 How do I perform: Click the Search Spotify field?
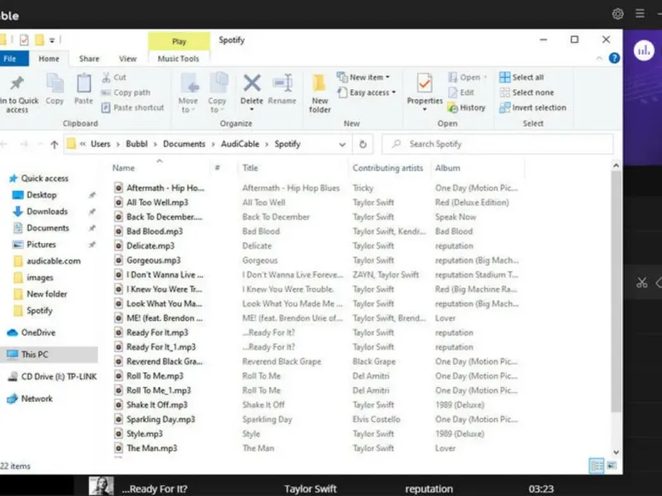pos(497,144)
